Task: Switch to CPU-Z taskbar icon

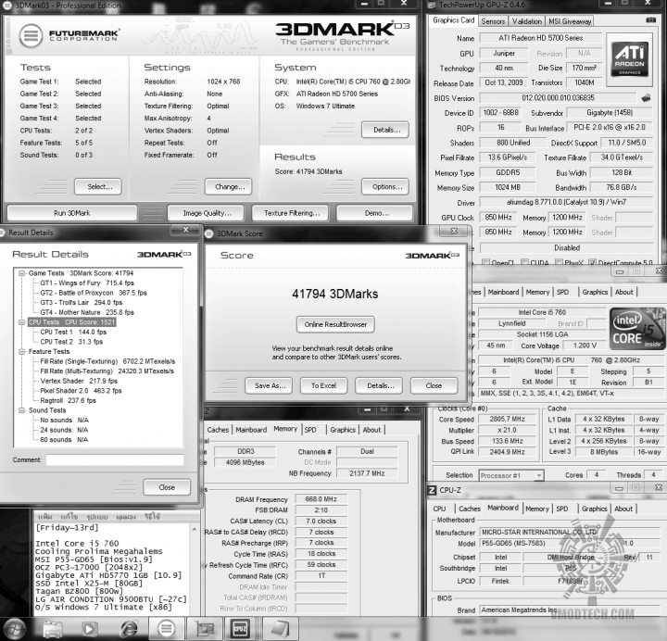Action: click(240, 629)
